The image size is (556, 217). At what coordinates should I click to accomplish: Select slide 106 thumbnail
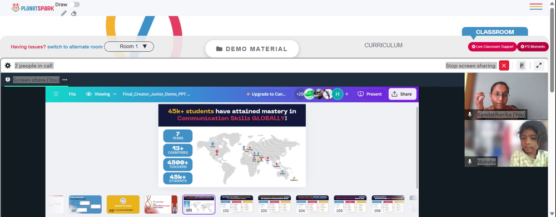(388, 205)
